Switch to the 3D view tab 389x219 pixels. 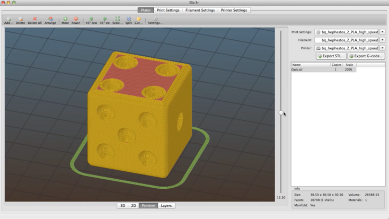[122, 206]
